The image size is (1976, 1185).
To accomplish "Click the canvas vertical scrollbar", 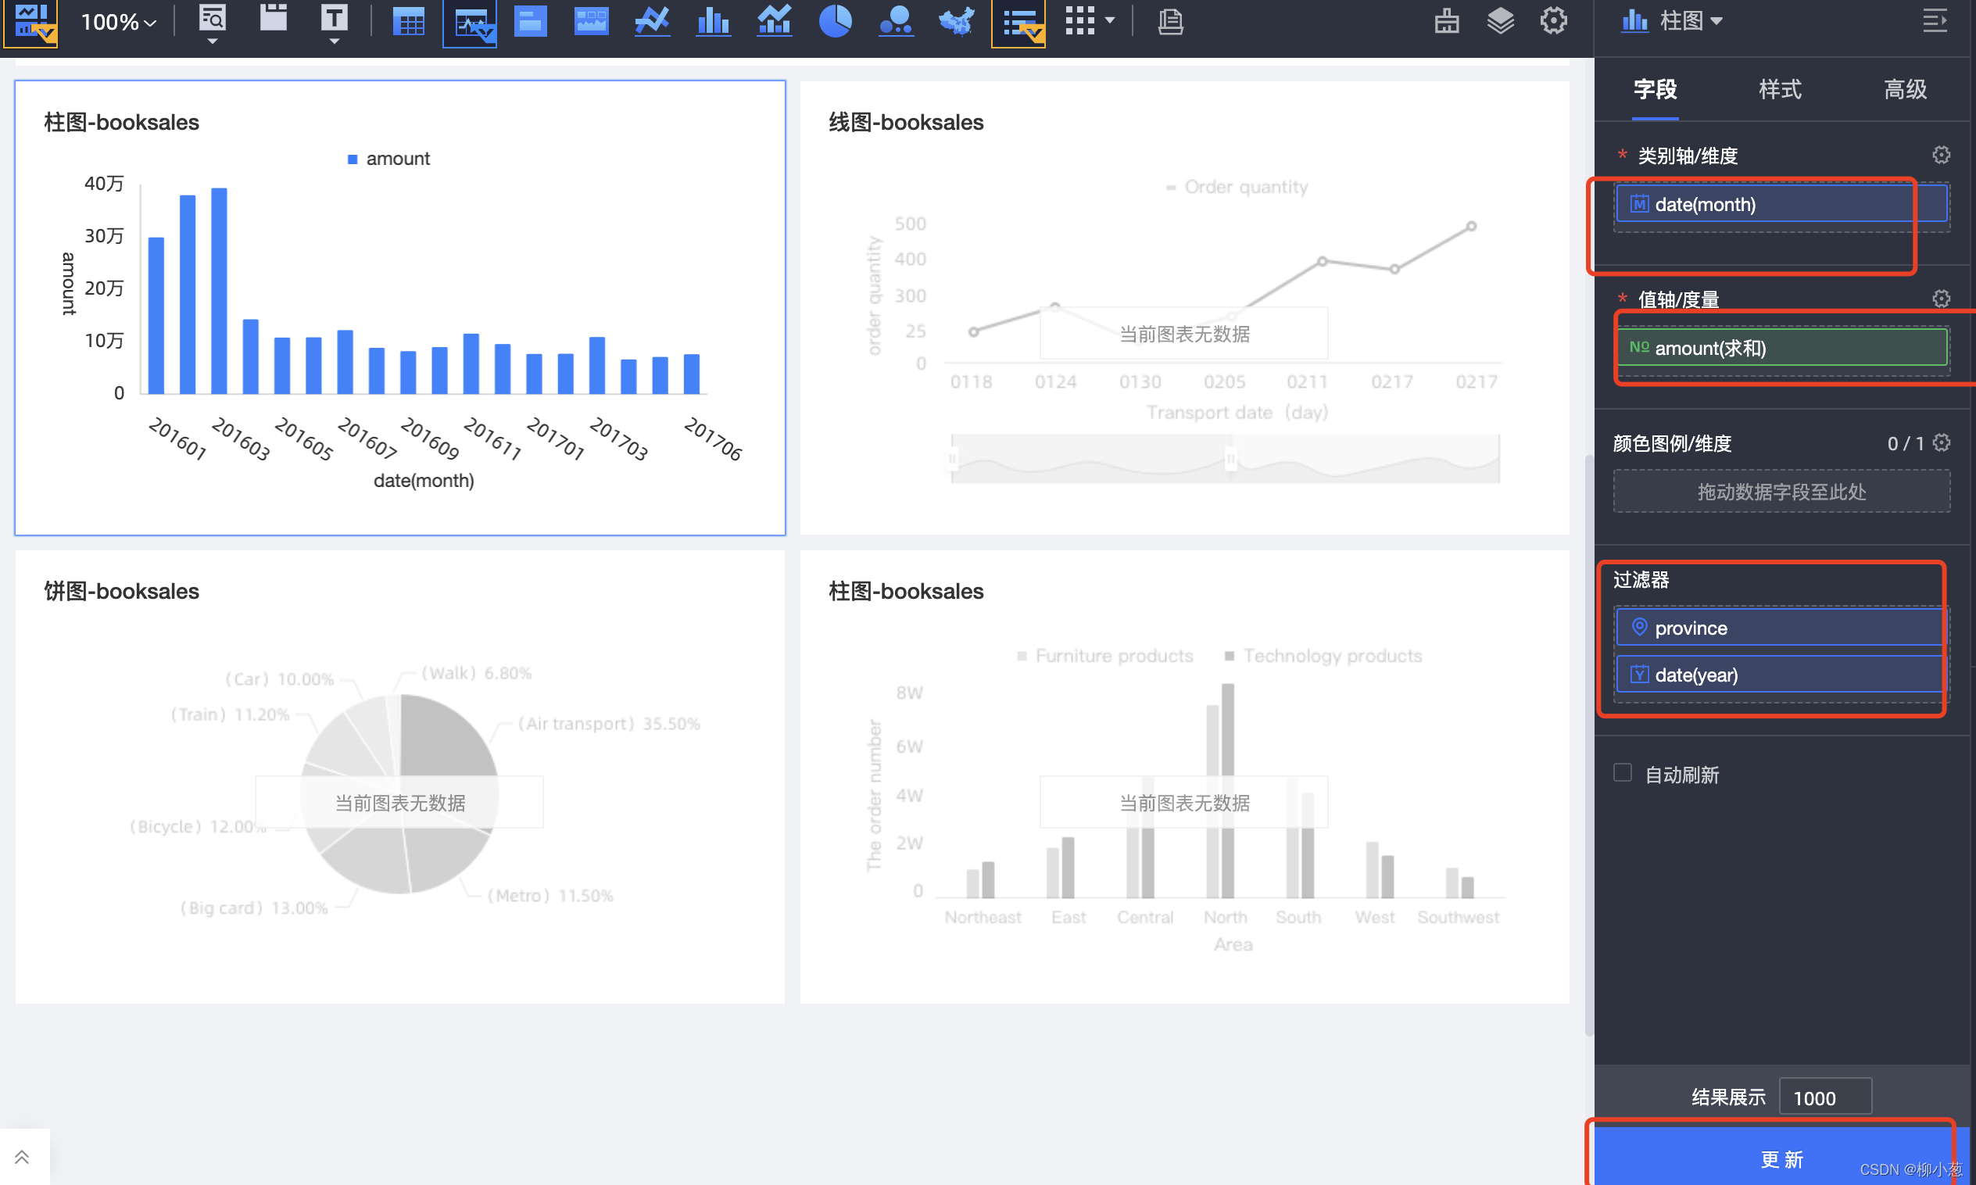I will click(x=1589, y=745).
